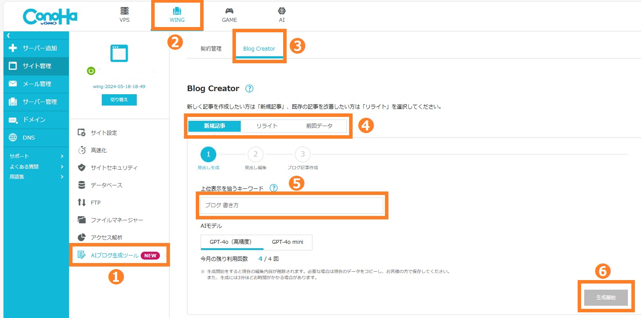Viewport: 641px width, 318px height.
Task: Expand the よくある質問 submenu
Action: tap(36, 167)
